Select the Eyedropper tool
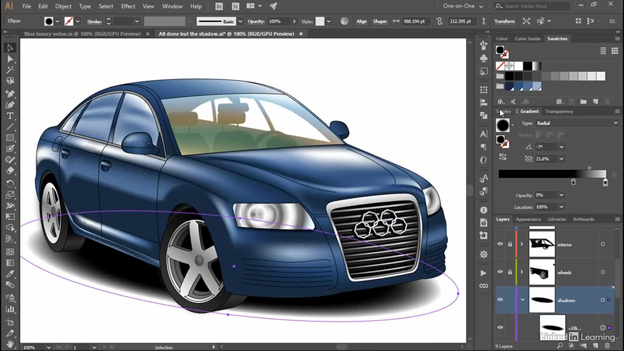This screenshot has height=351, width=624. (10, 274)
